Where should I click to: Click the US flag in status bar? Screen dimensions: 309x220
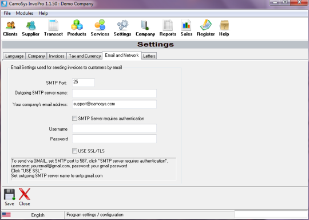point(6,214)
